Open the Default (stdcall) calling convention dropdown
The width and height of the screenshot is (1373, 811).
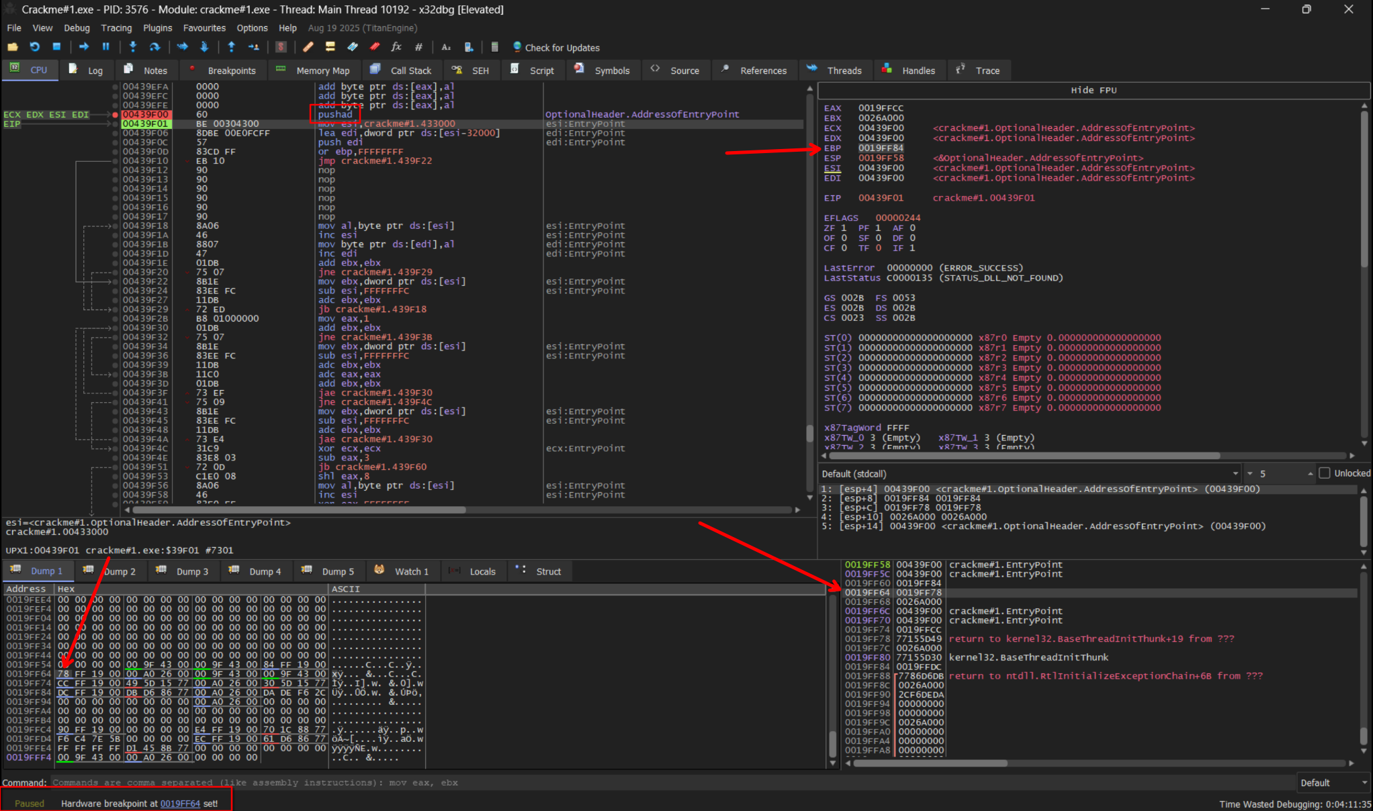tap(1029, 474)
